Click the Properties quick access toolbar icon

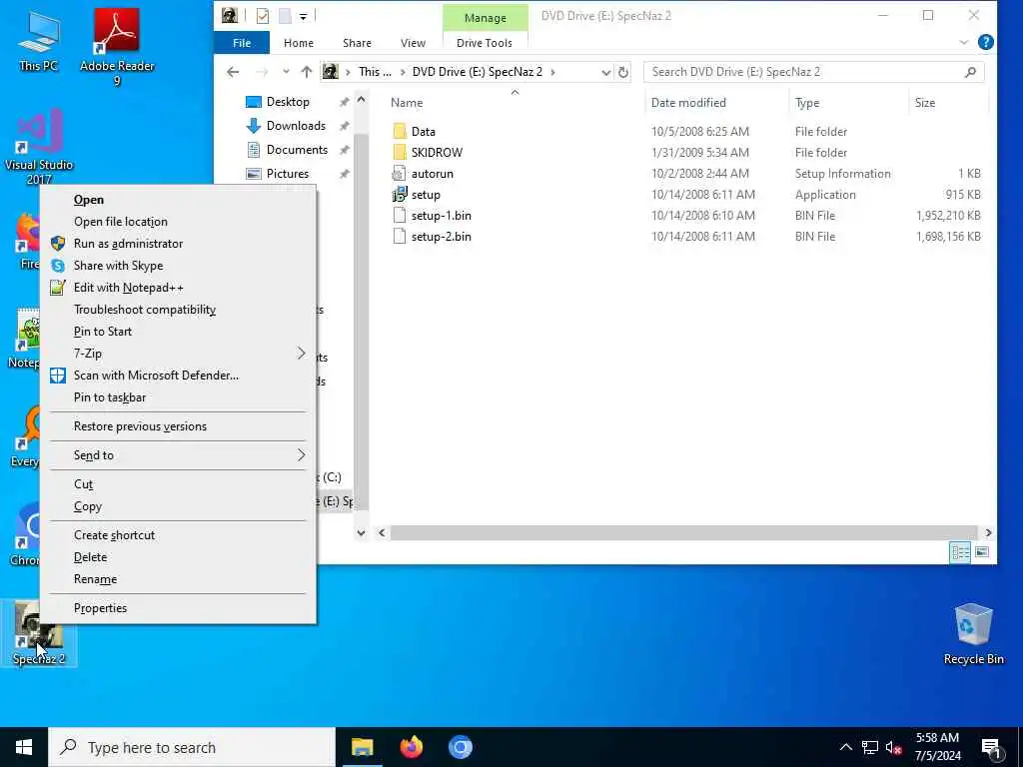coord(263,16)
